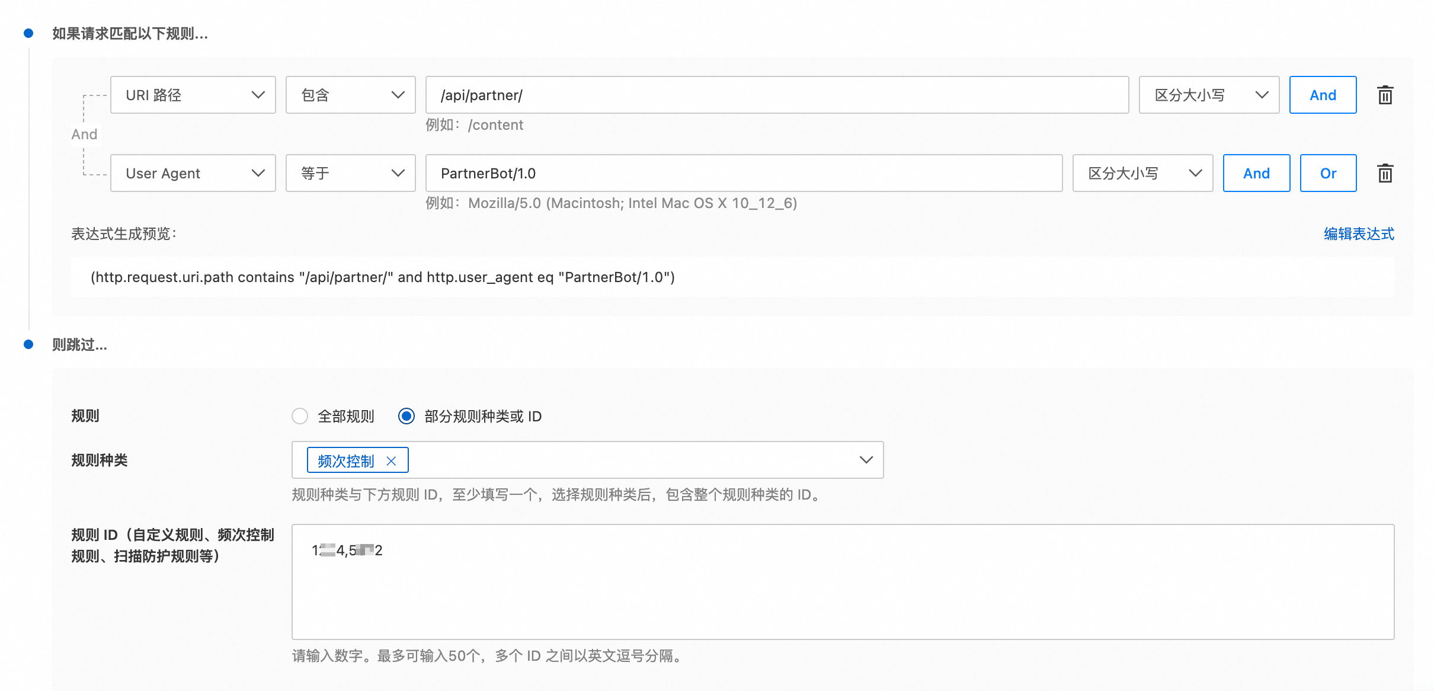This screenshot has width=1434, height=691.
Task: Click the /api/partner/ value input
Action: 776,95
